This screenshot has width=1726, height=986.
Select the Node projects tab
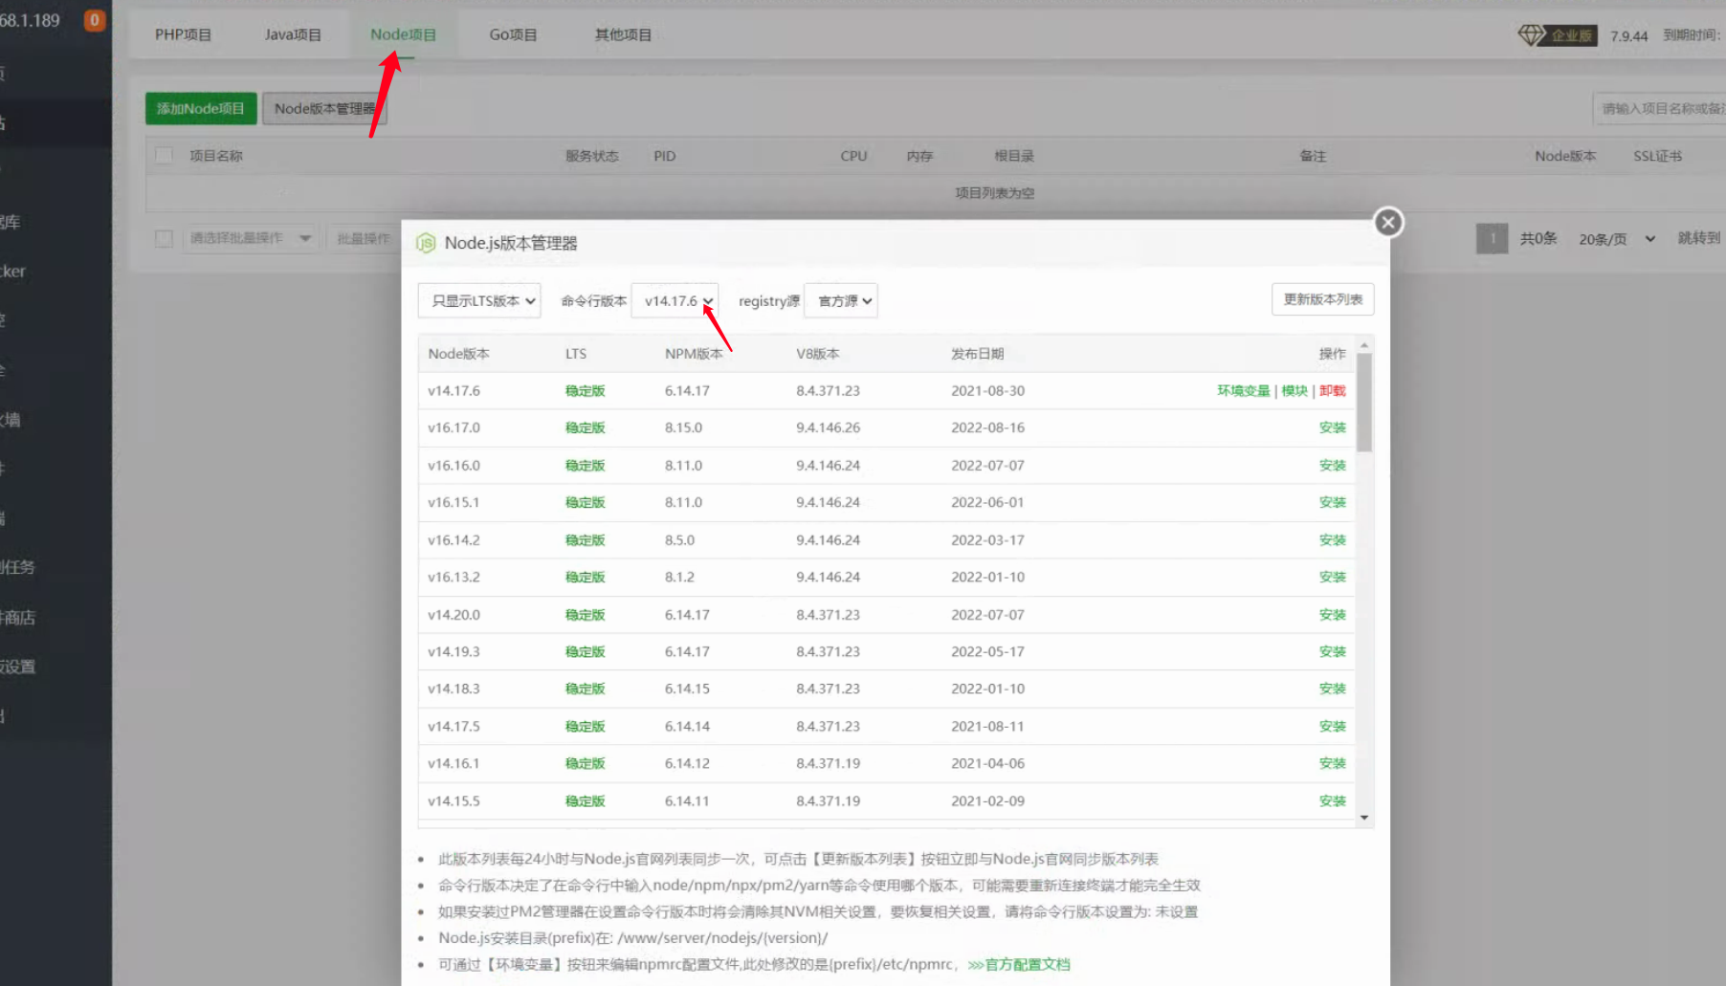click(x=403, y=35)
